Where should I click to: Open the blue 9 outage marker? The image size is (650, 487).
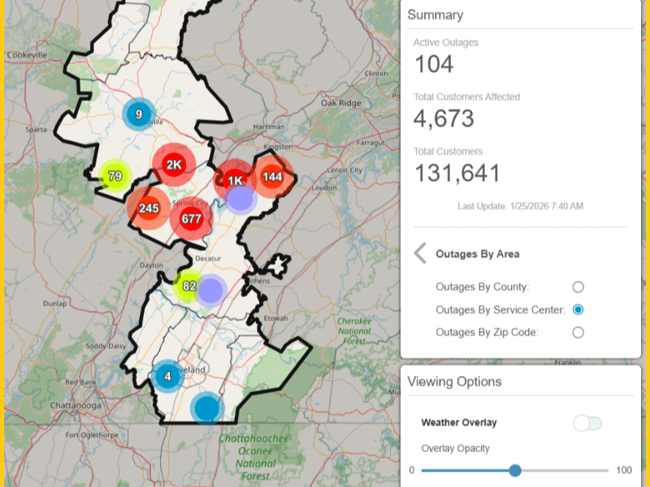139,114
